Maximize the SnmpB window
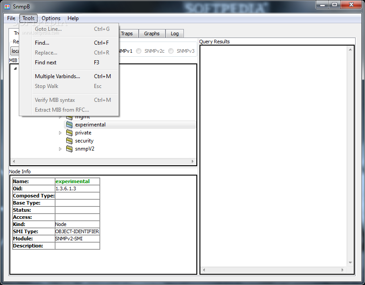This screenshot has height=285, width=365. (x=335, y=4)
